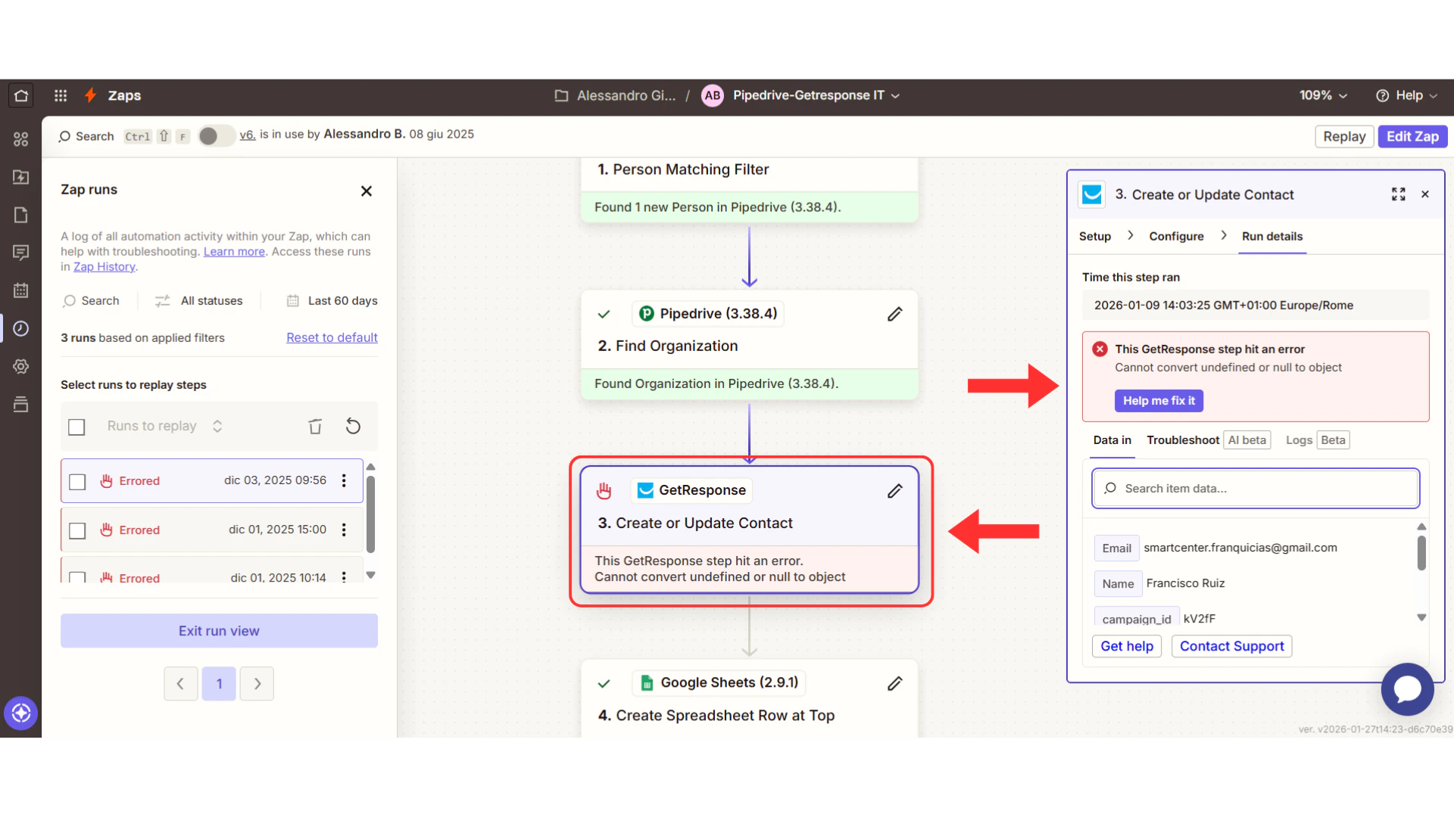Edit the GetResponse step with pencil icon
Image resolution: width=1454 pixels, height=817 pixels.
click(x=894, y=491)
